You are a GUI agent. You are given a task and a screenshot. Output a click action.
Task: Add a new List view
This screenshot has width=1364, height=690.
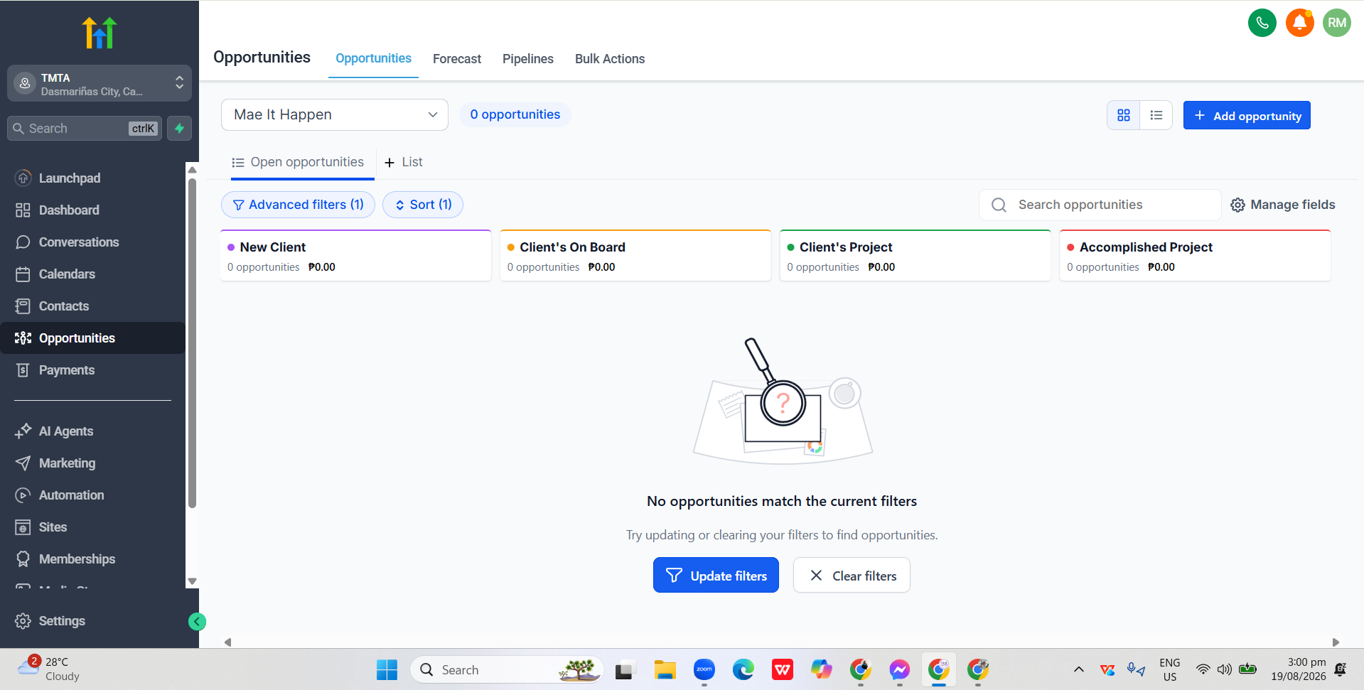[x=404, y=162]
